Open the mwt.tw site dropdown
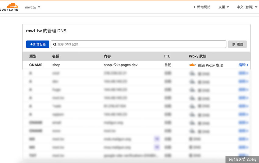259x163 pixels. 33,7
